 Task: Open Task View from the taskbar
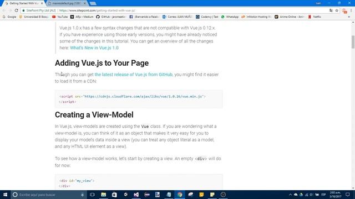click(x=92, y=195)
